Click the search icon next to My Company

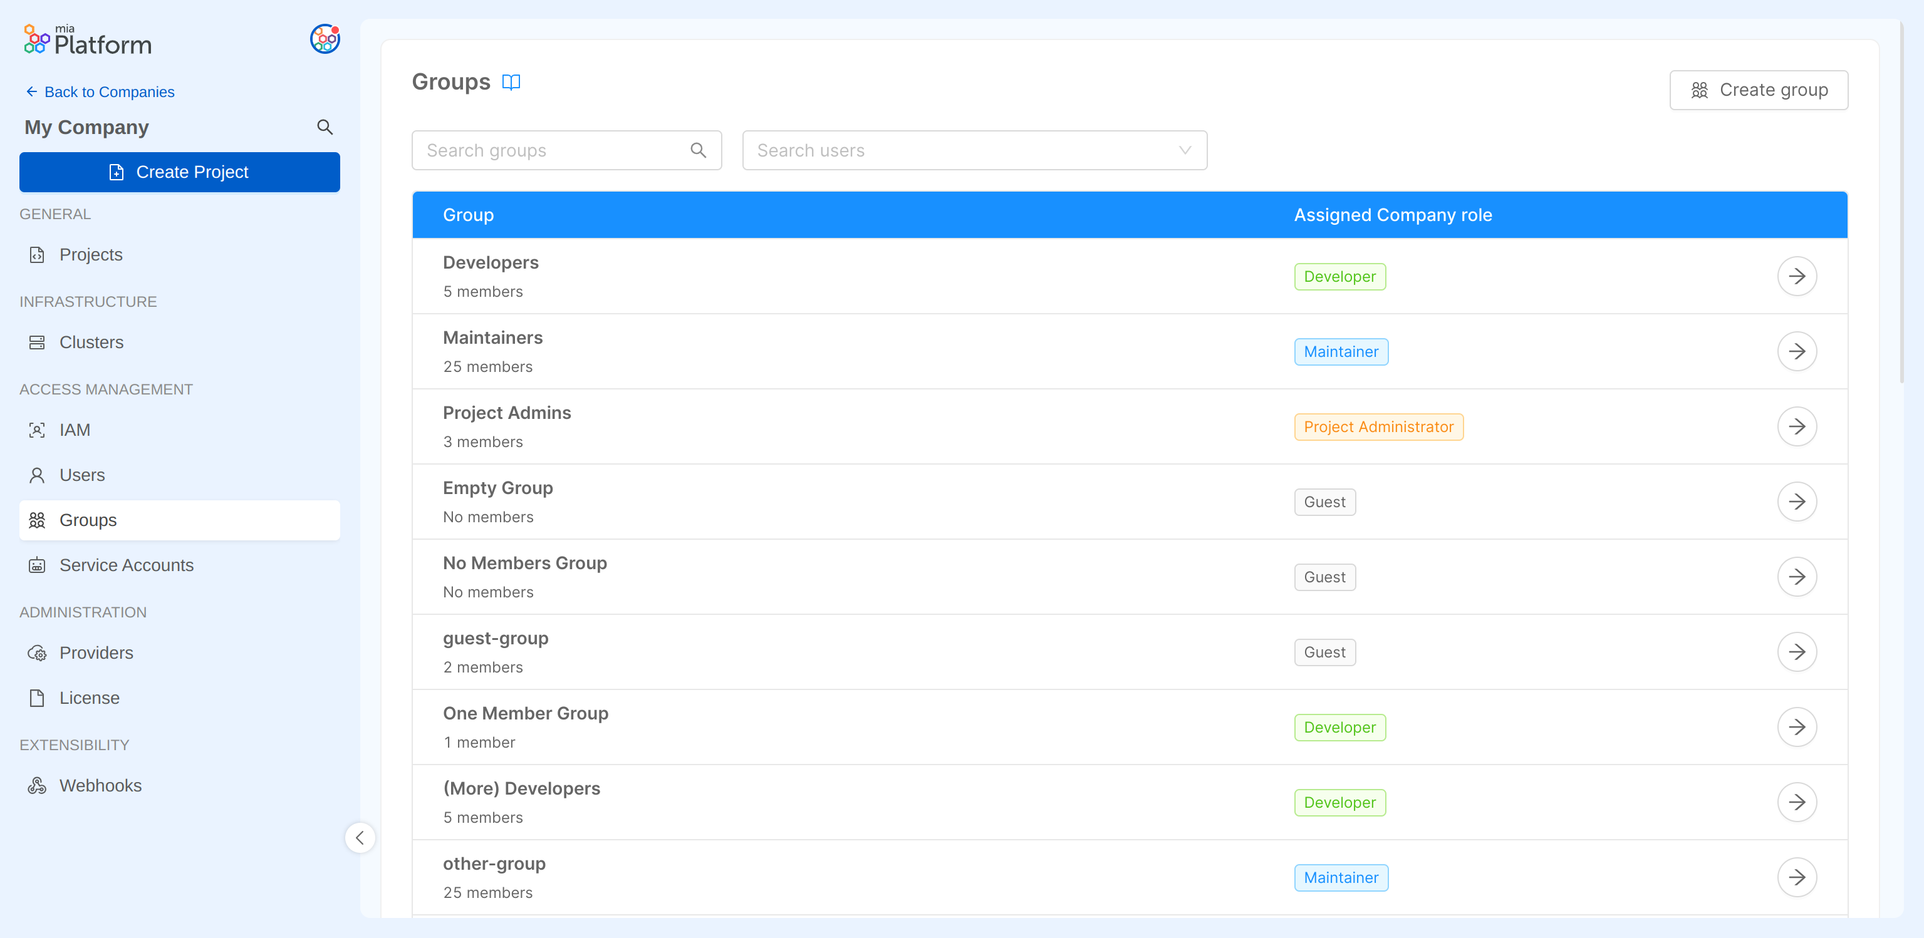point(325,127)
